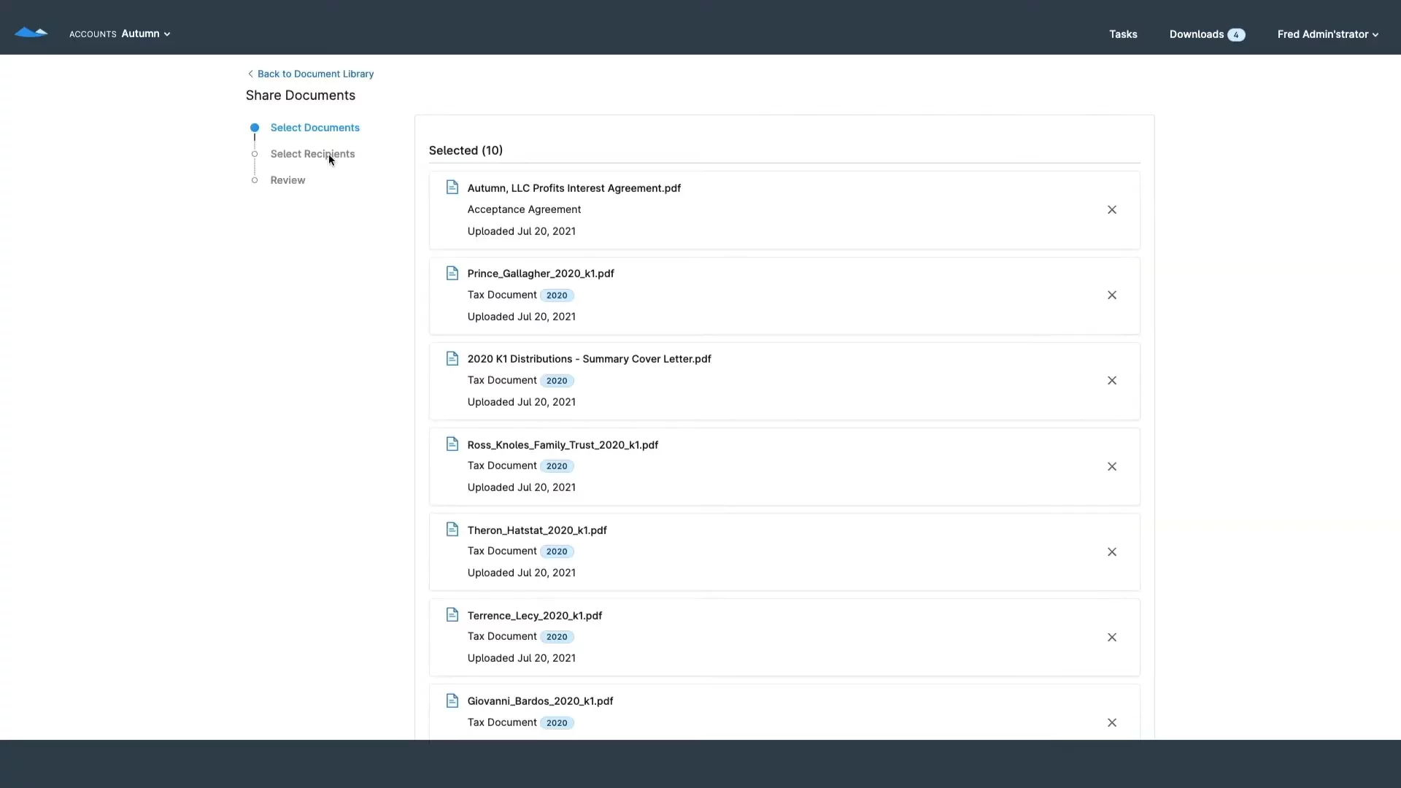This screenshot has height=788, width=1401.
Task: Open Downloads in top navigation
Action: point(1196,34)
